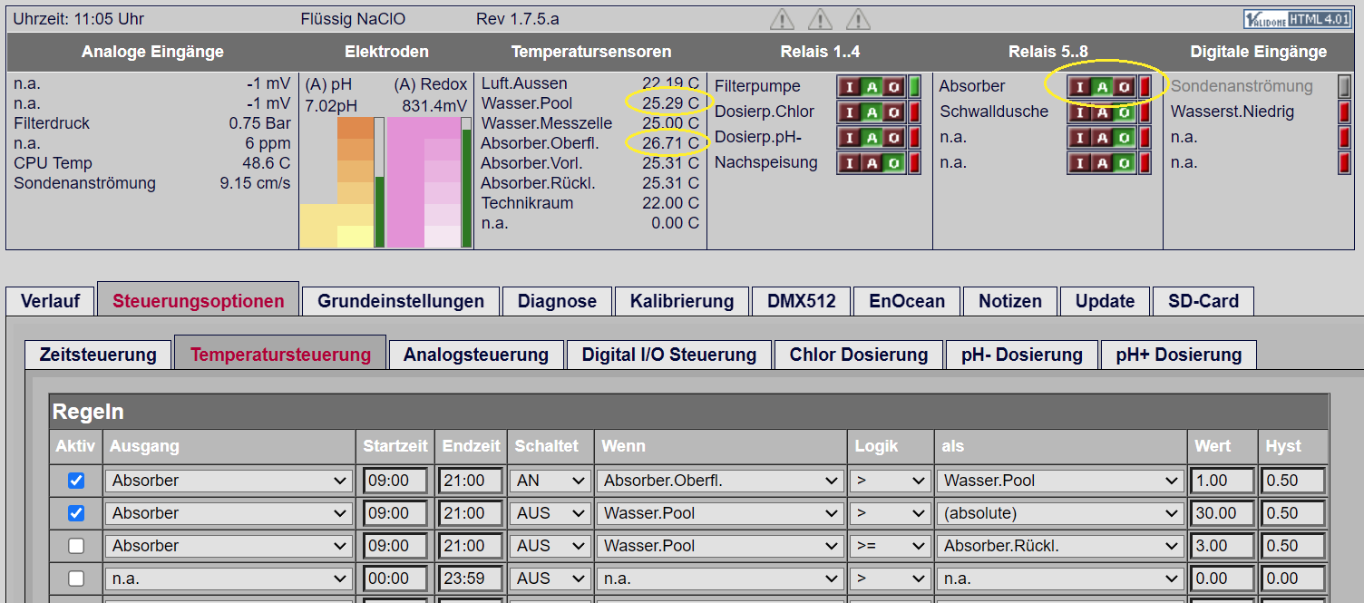This screenshot has height=603, width=1364.
Task: Switch Filterpumpe relay to I (on)
Action: 850,86
